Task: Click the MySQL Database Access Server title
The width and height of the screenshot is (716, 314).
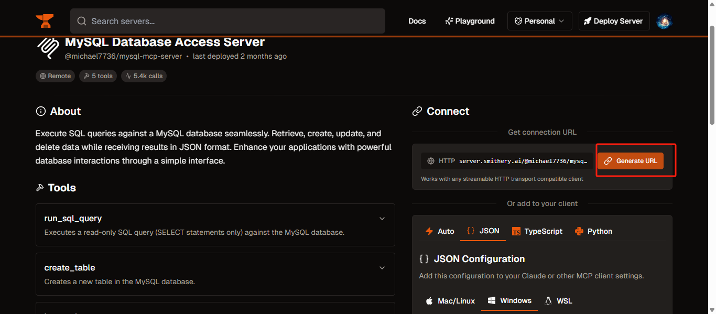Action: [165, 42]
